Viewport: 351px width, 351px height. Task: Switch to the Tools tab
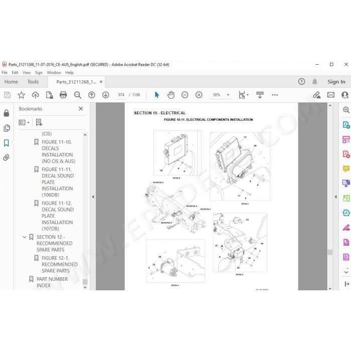(33, 82)
